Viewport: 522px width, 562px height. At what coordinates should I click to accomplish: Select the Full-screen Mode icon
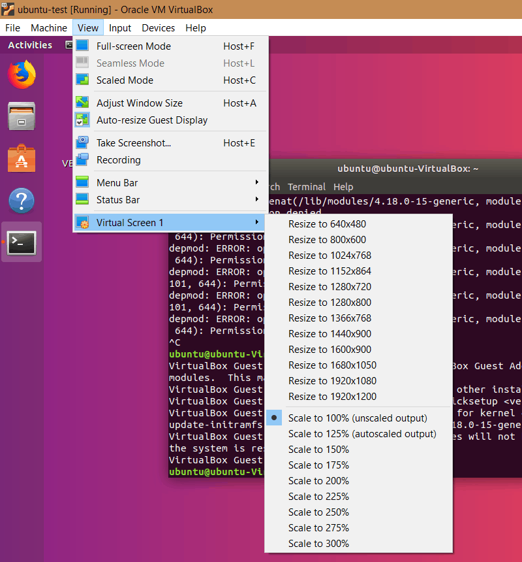tap(82, 46)
